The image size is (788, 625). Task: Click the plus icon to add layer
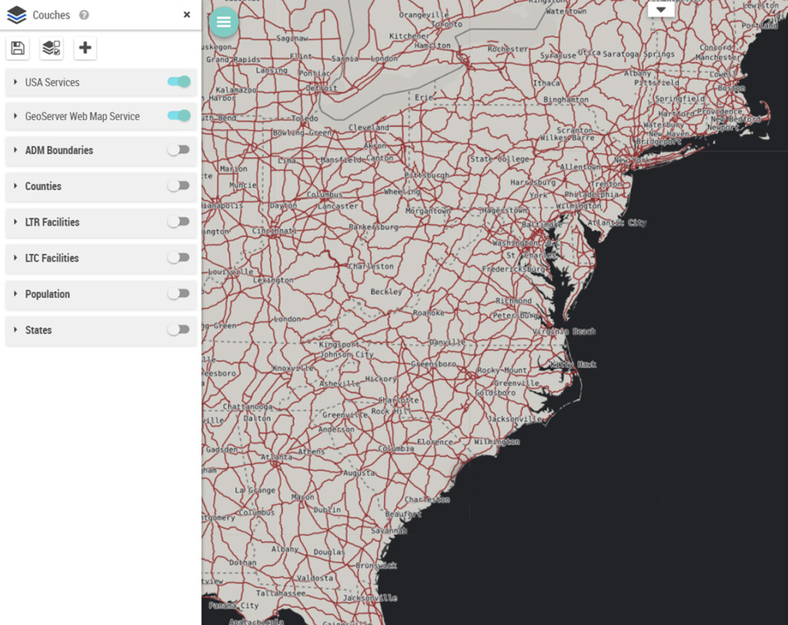click(85, 48)
